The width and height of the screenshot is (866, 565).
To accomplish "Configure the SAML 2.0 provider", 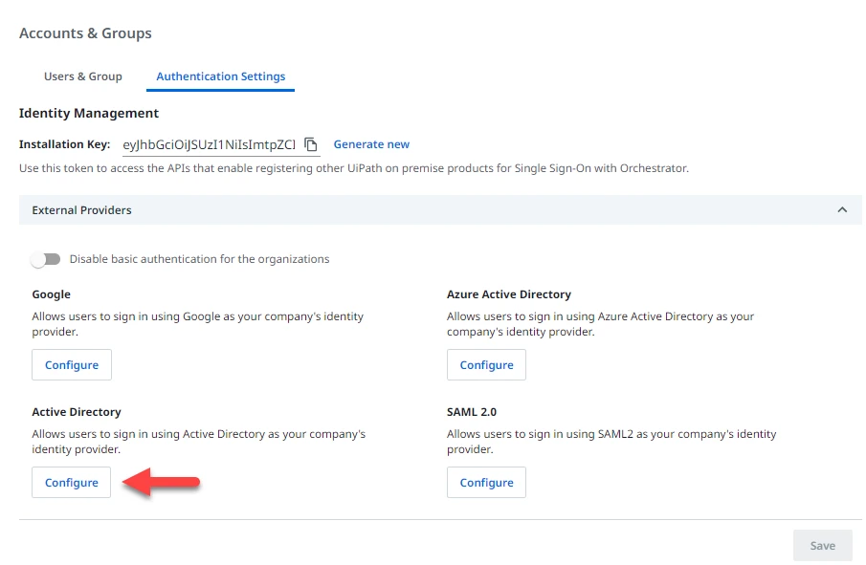I will pos(486,482).
